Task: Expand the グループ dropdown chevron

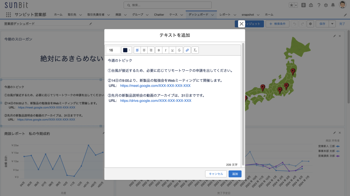Action: [x=147, y=15]
